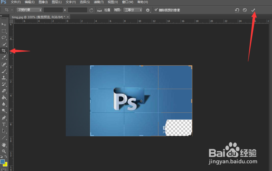Reset default foreground background colors
Screen dimensions: 272x171
pyautogui.click(x=1, y=156)
